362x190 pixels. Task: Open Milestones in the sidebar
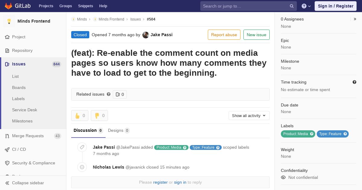pyautogui.click(x=22, y=121)
